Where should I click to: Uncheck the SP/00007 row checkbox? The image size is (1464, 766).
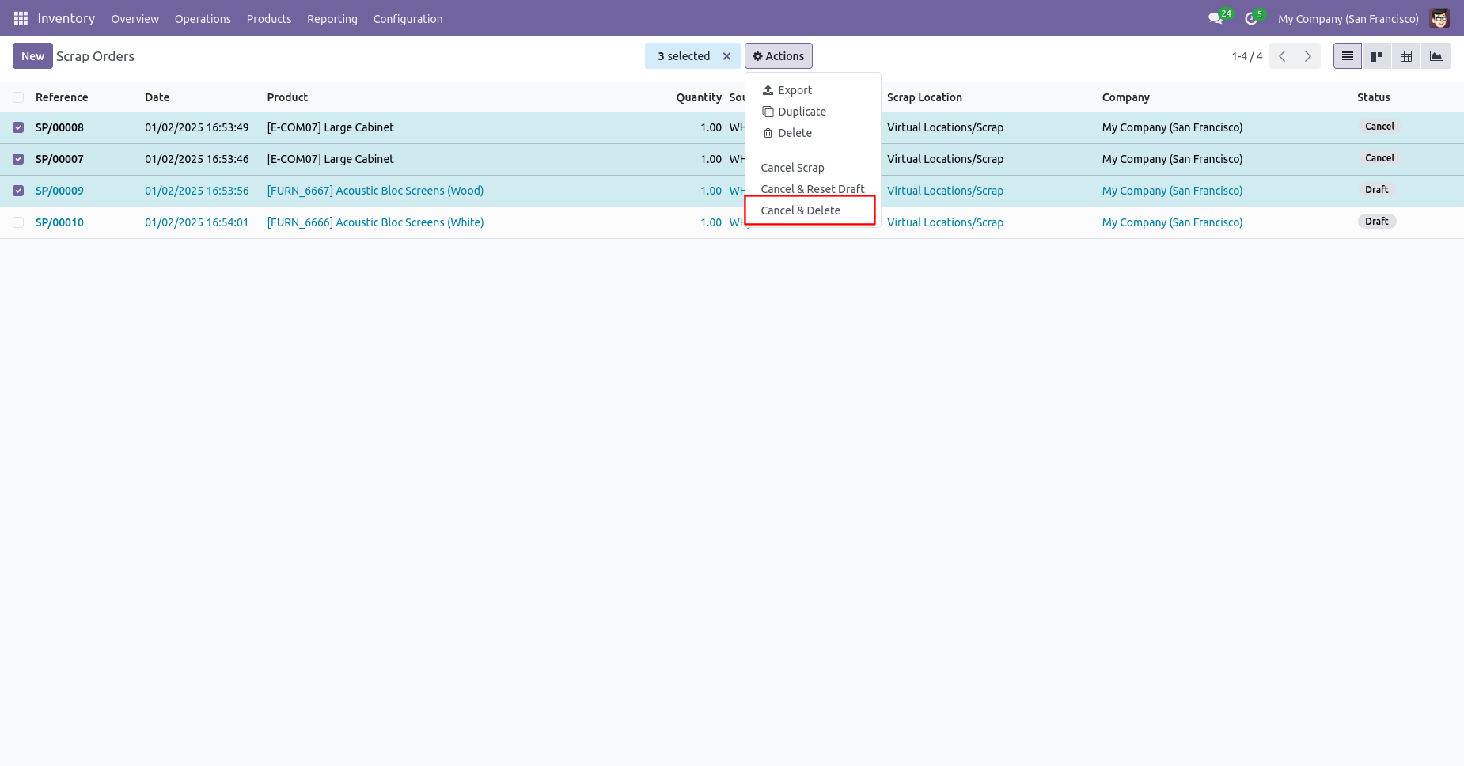coord(18,159)
